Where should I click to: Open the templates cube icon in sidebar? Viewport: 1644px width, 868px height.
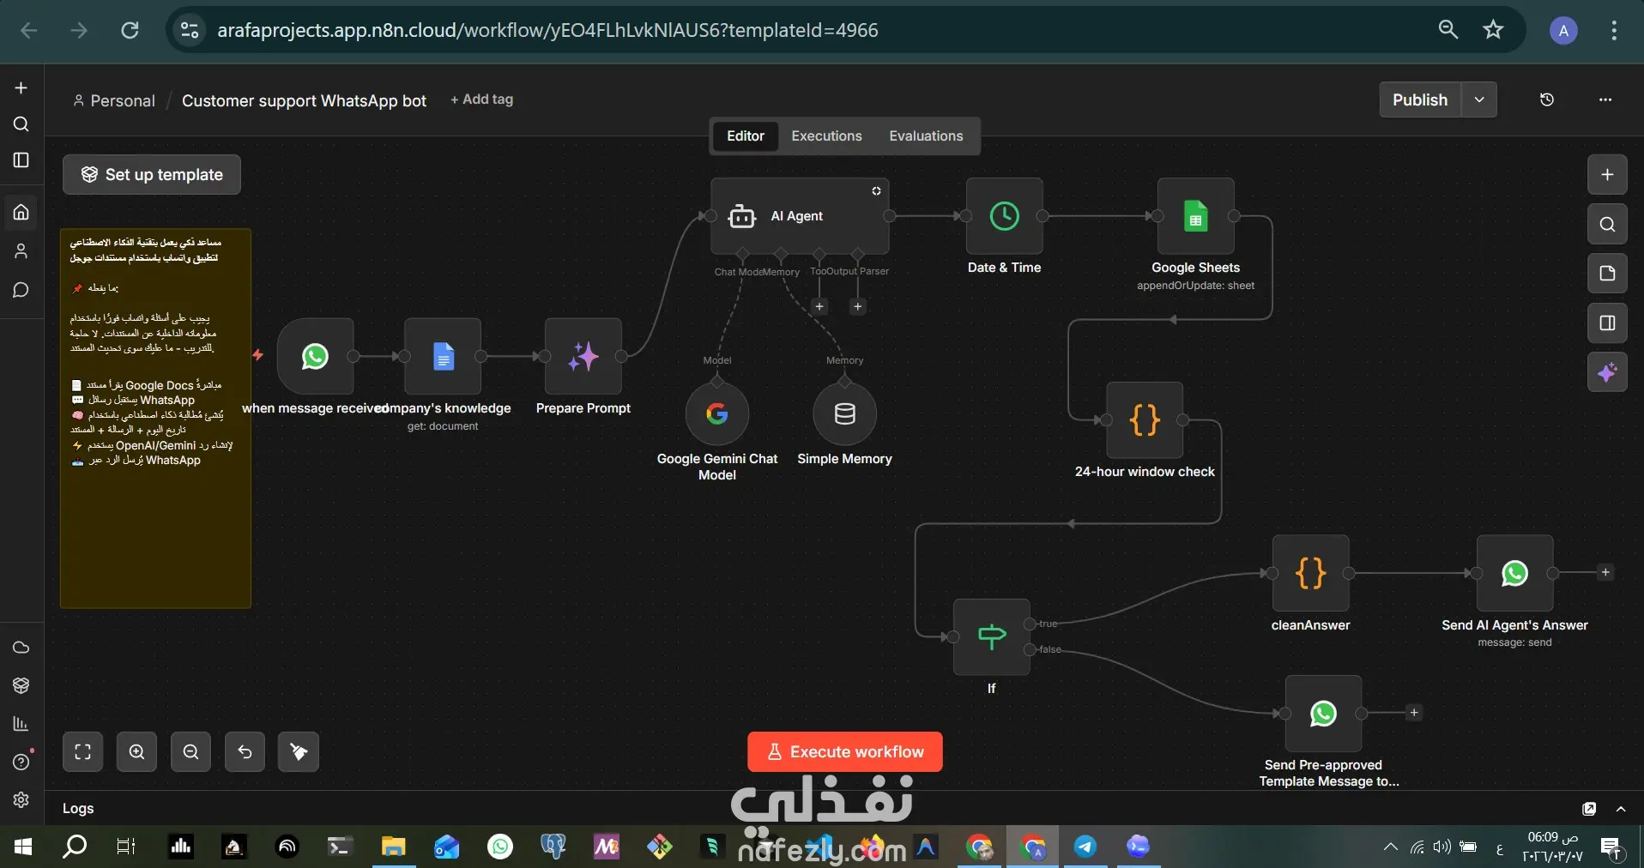click(21, 685)
